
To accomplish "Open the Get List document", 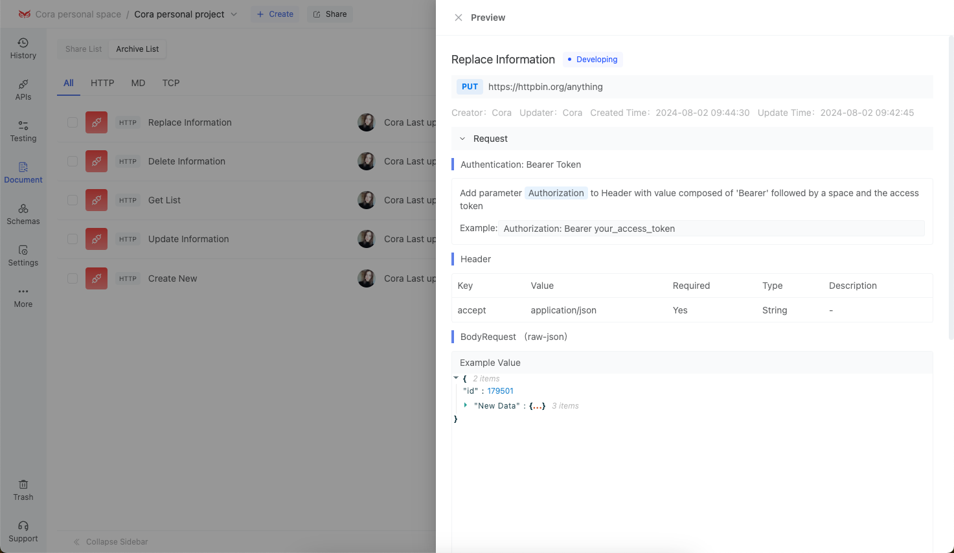I will click(165, 200).
